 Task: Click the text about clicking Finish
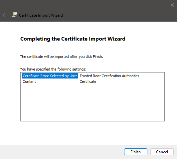pyautogui.click(x=62, y=57)
